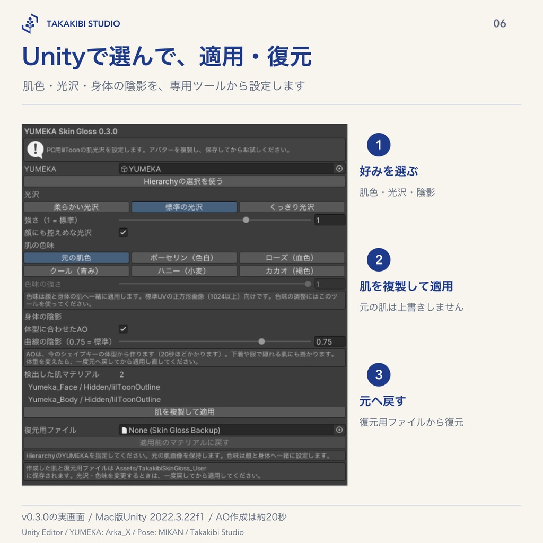The image size is (543, 543).
Task: Click the 曲線の陰影 value field showing 0.75
Action: coord(330,342)
